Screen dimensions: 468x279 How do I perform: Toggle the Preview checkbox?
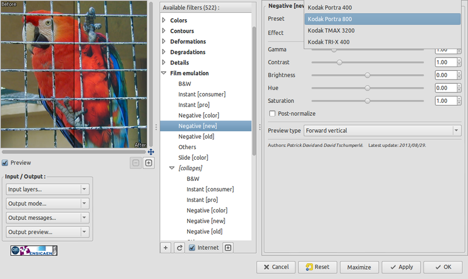click(5, 163)
